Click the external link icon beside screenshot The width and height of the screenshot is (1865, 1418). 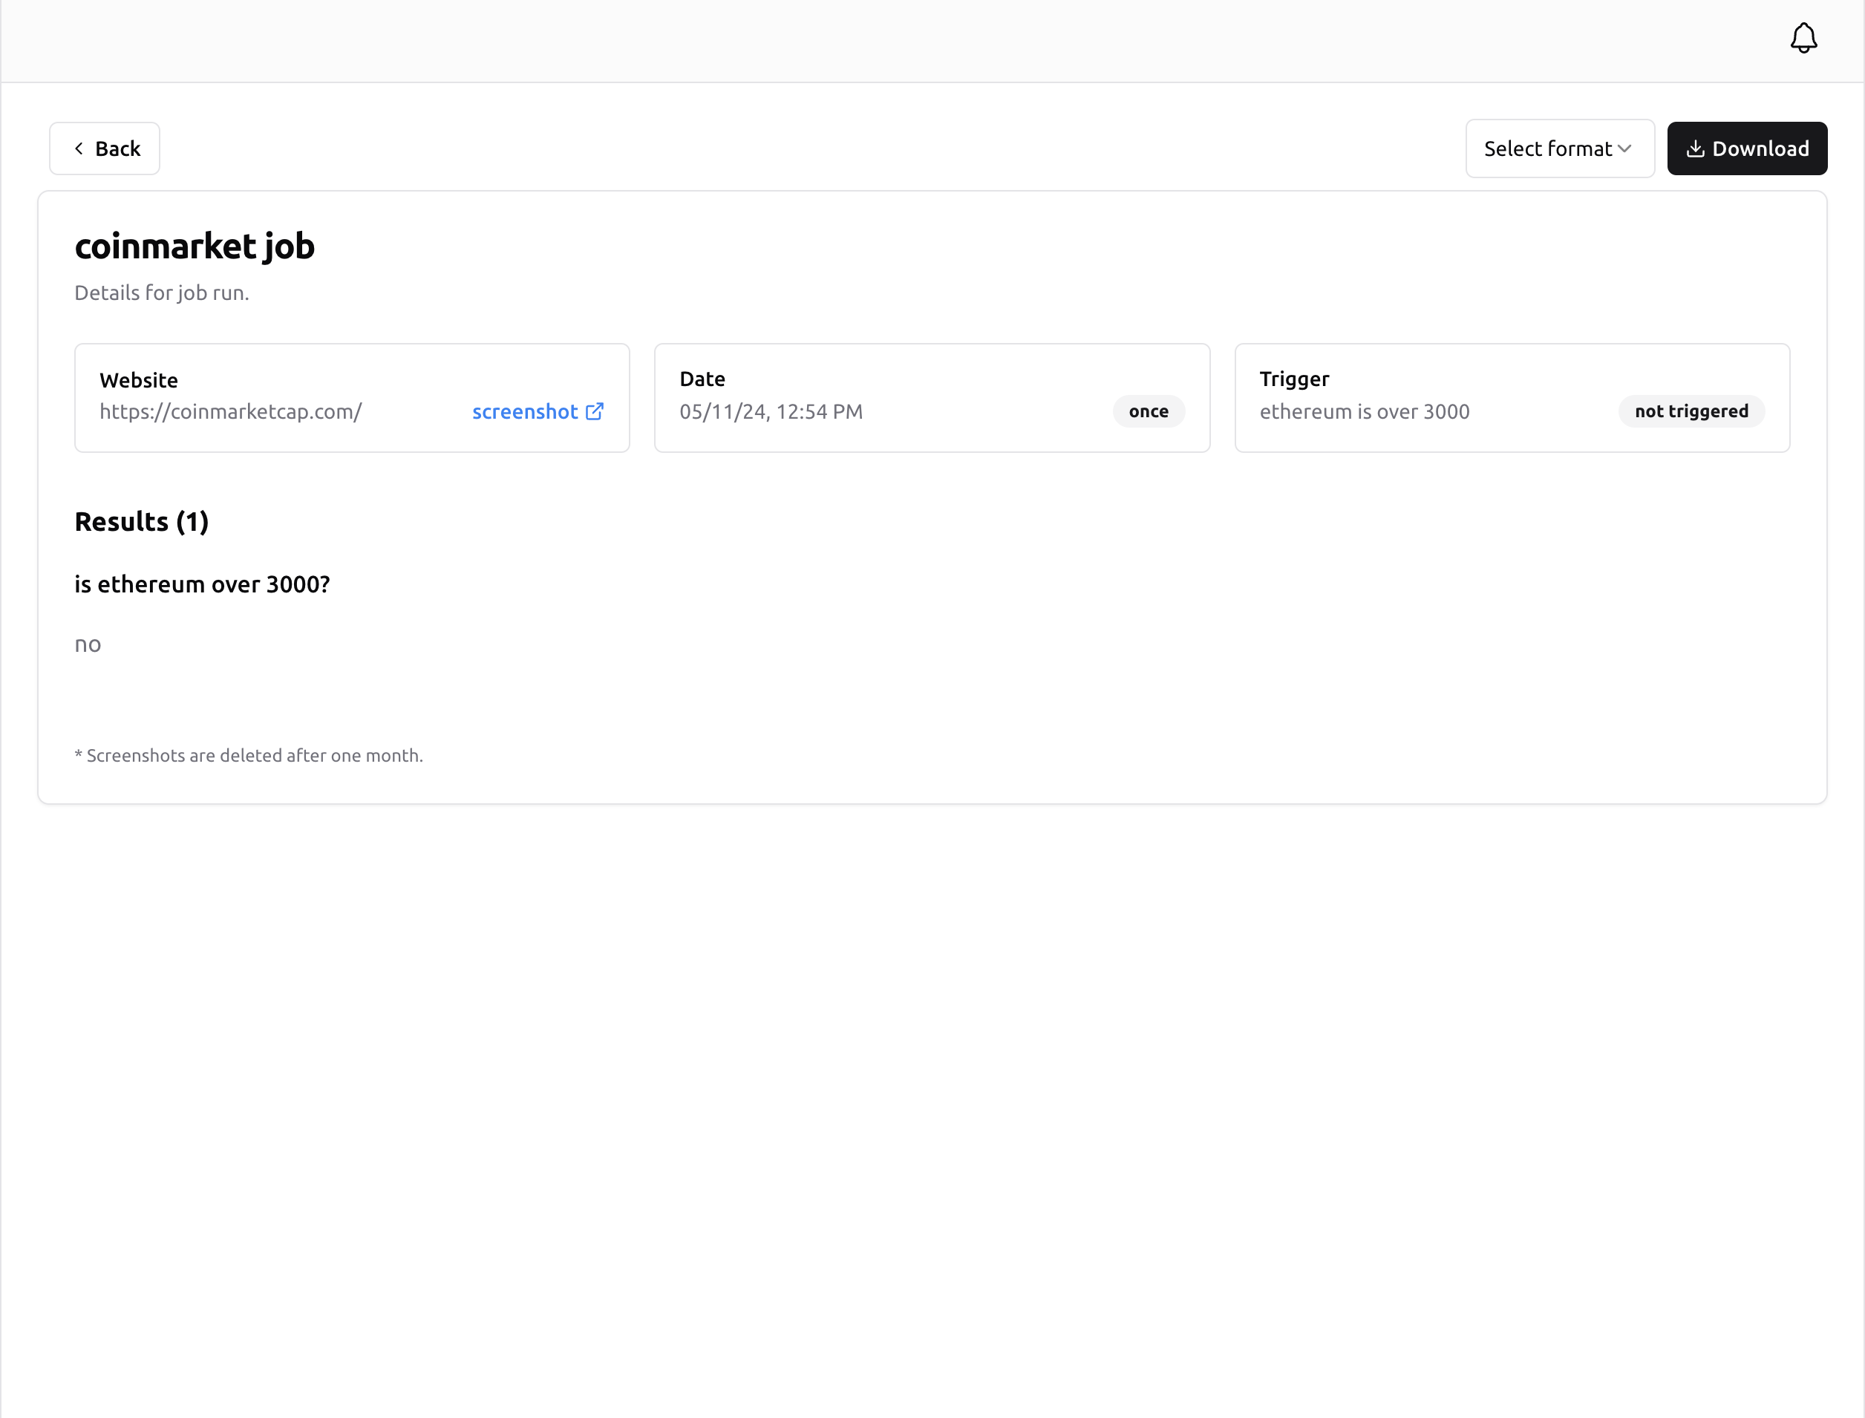594,411
